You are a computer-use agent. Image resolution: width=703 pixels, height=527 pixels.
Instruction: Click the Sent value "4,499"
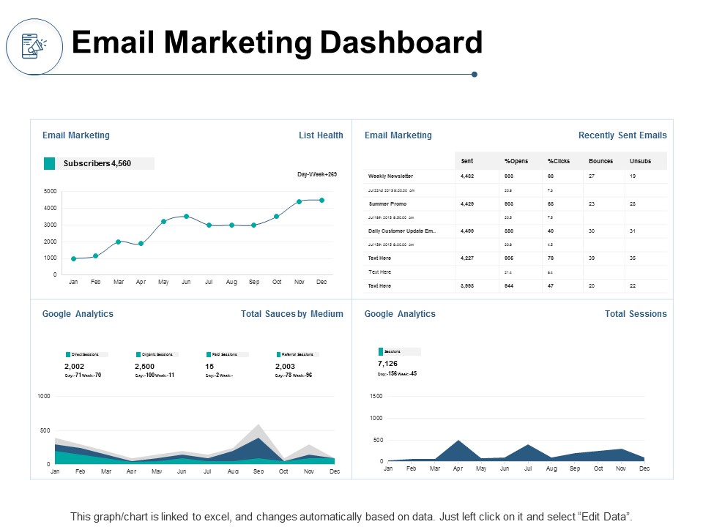467,231
